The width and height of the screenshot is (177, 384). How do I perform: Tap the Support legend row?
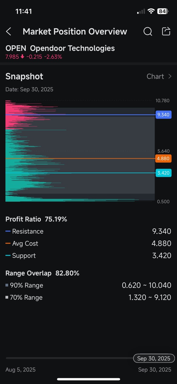point(88,256)
